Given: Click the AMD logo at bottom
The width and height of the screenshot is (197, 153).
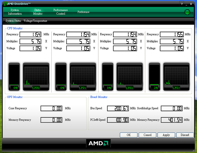Looking at the screenshot, I should click(x=98, y=143).
